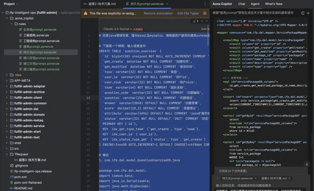Open the Claude-3.5-Sonnet model dropdown
This screenshot has width=314, height=191.
point(117,29)
